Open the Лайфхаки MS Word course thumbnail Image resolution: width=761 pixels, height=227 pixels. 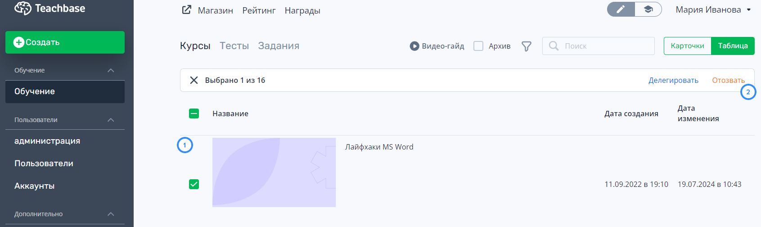pos(274,173)
